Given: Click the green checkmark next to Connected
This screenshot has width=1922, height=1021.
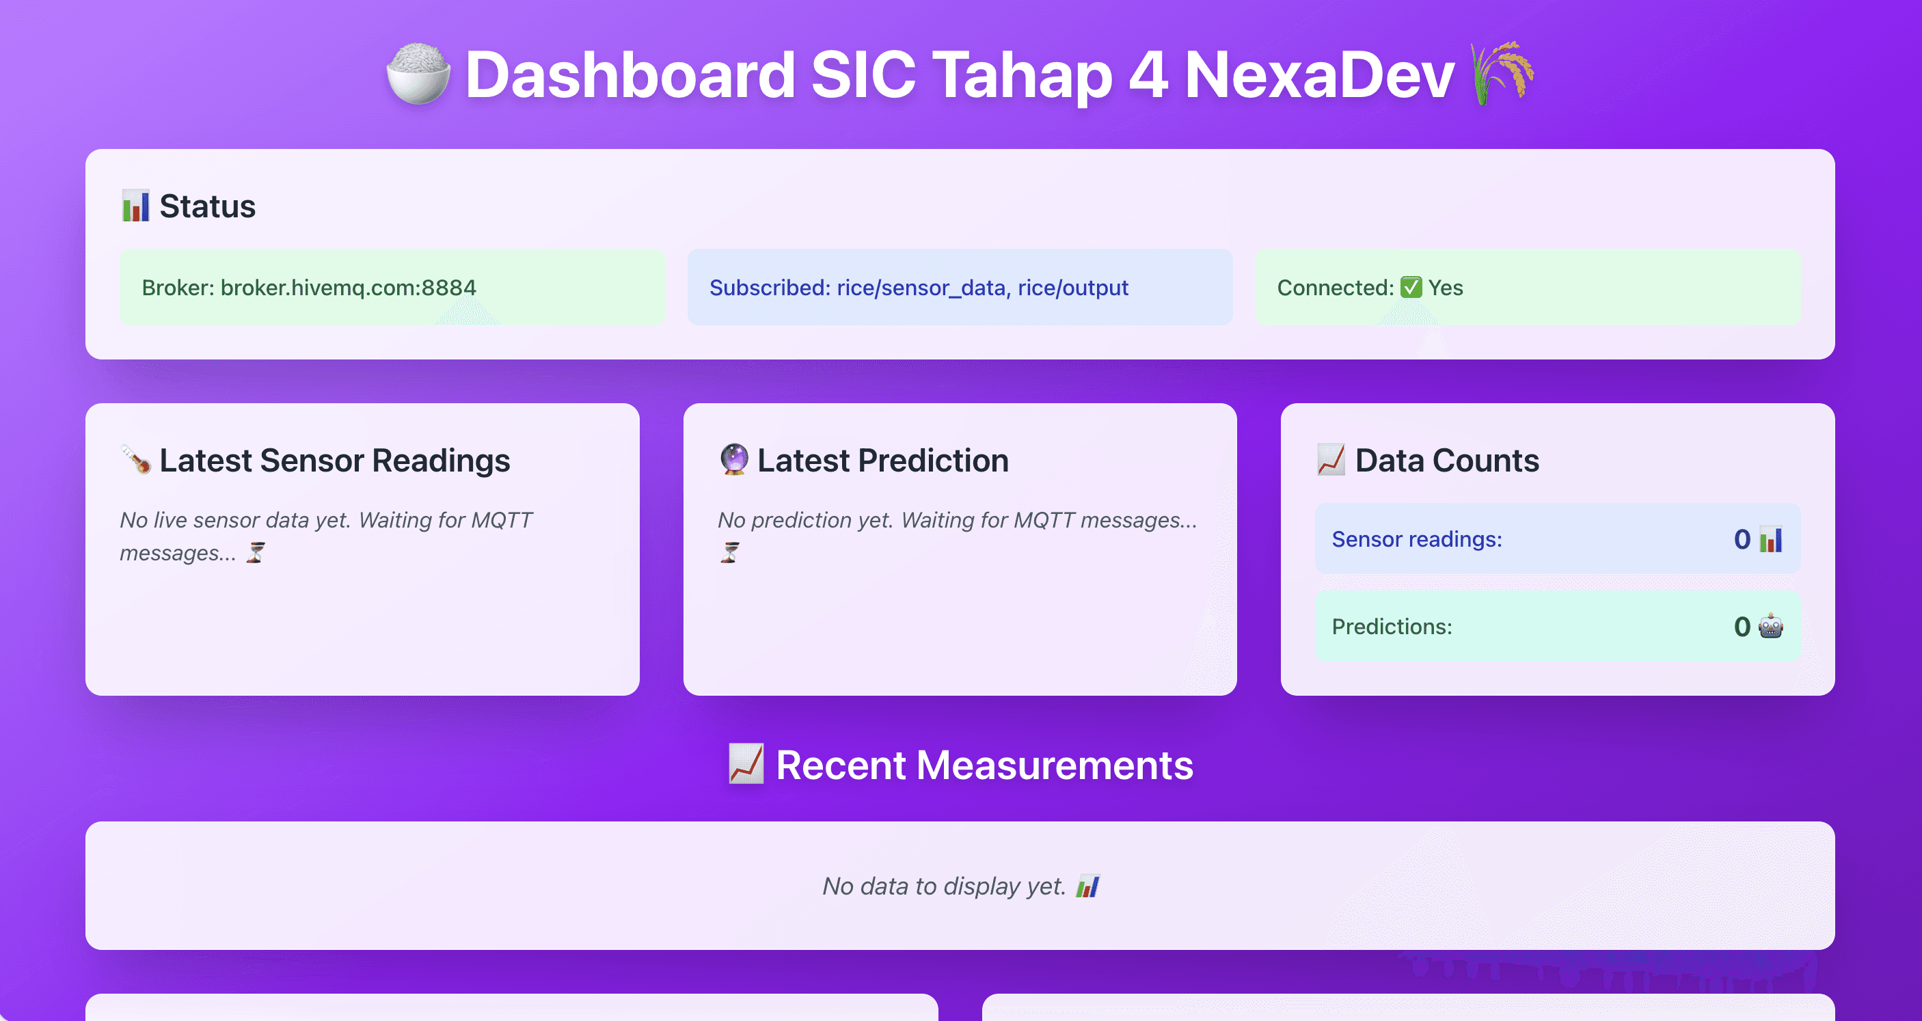Looking at the screenshot, I should [1411, 287].
